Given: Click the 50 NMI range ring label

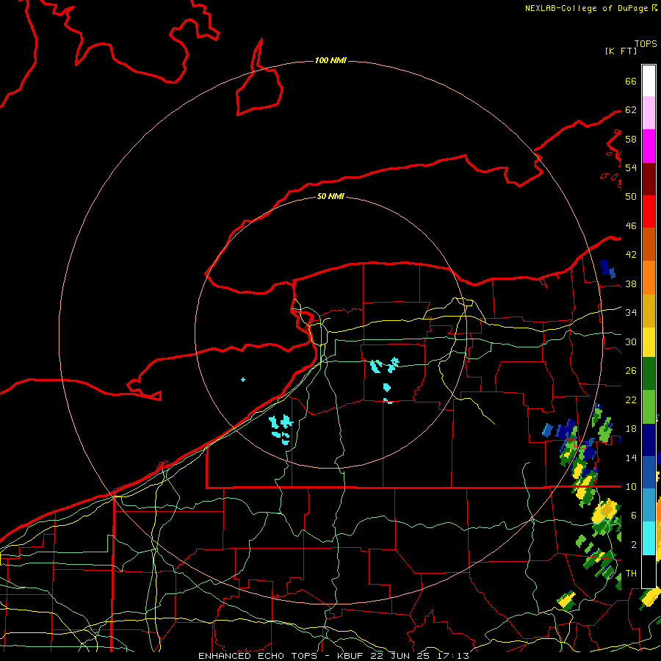Looking at the screenshot, I should (x=330, y=196).
